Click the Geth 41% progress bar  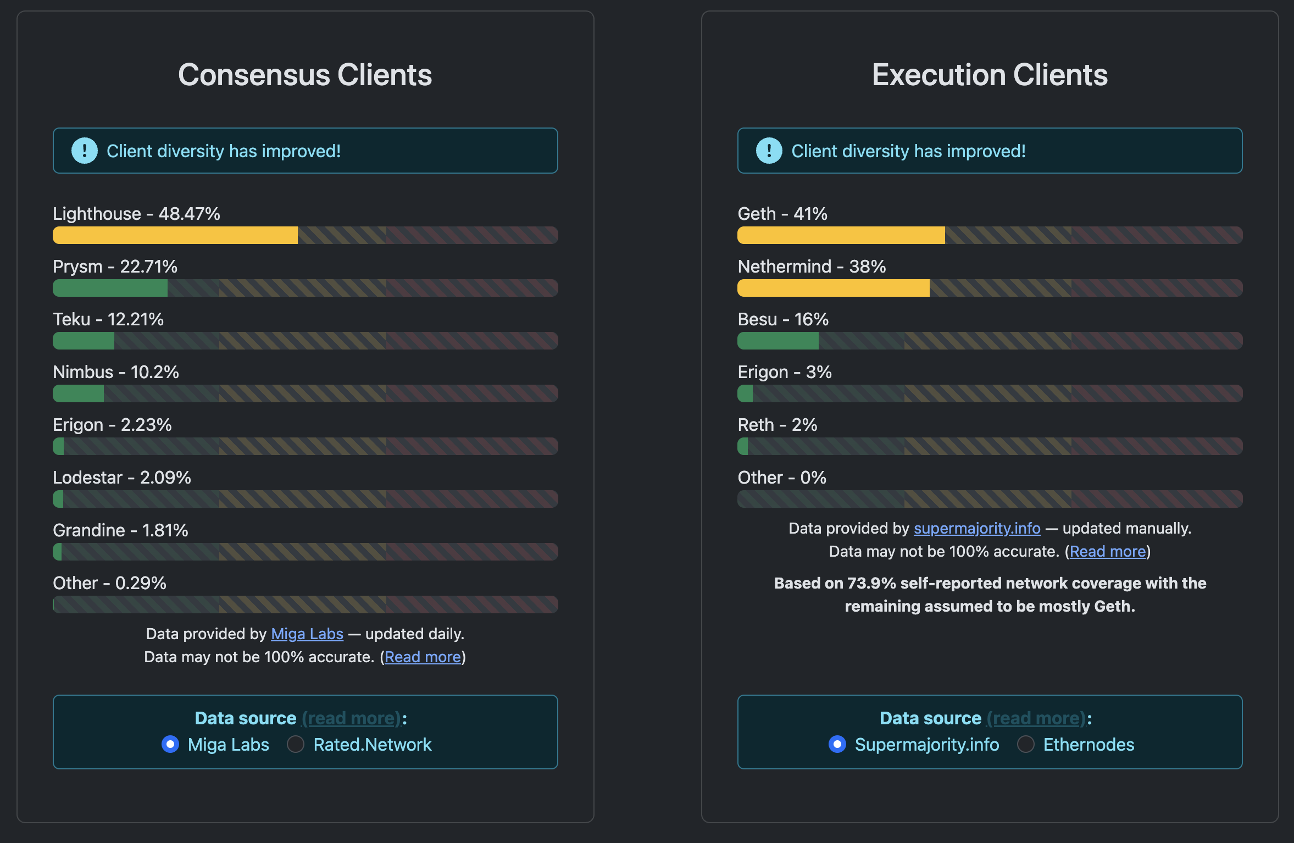point(989,235)
